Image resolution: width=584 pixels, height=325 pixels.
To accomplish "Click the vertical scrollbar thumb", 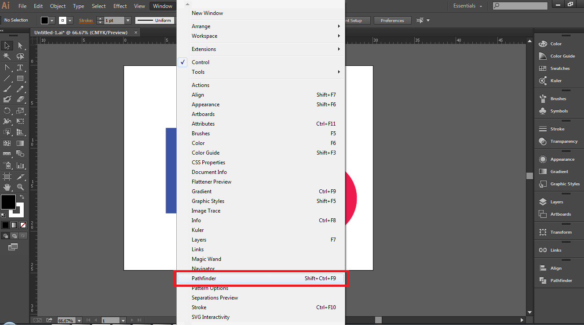I will click(x=530, y=175).
